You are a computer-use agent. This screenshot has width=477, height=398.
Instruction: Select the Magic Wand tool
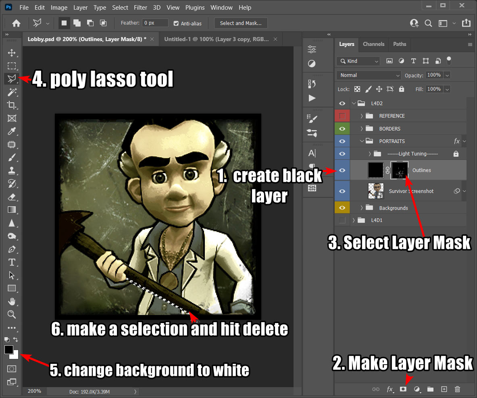pos(12,92)
